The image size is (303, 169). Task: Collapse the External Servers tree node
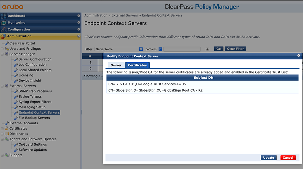point(2,86)
